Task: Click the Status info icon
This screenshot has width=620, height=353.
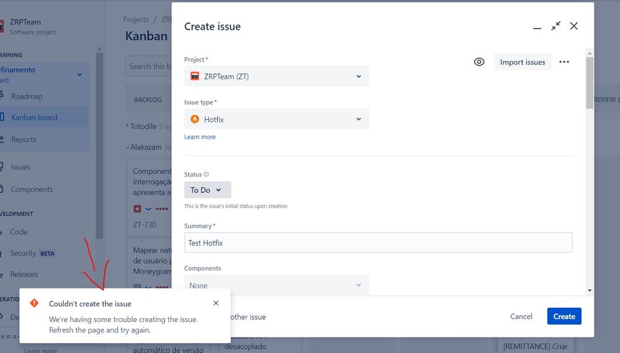Action: pos(207,174)
